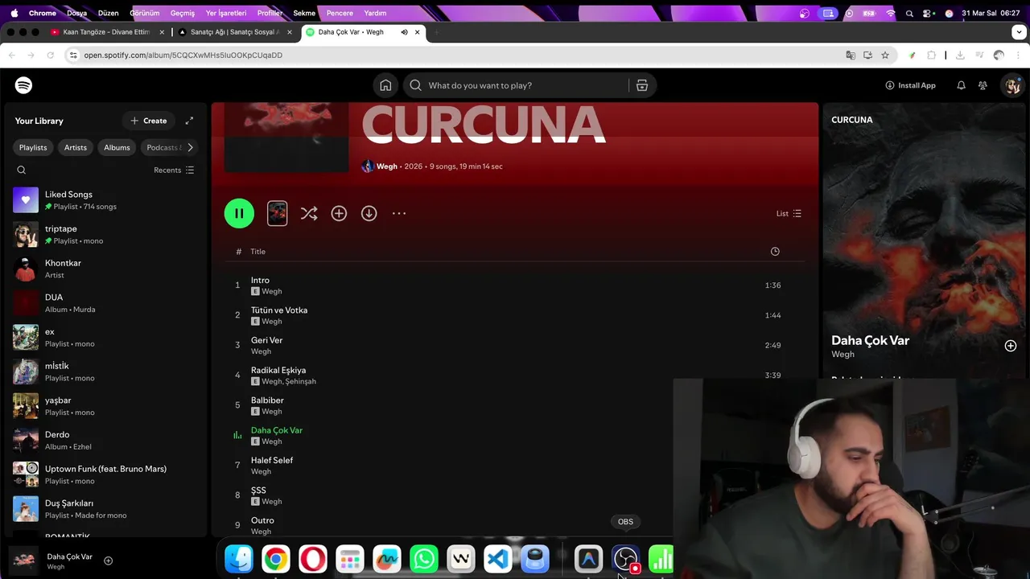Image resolution: width=1030 pixels, height=579 pixels.
Task: Open Friend Activity icon
Action: click(x=983, y=85)
